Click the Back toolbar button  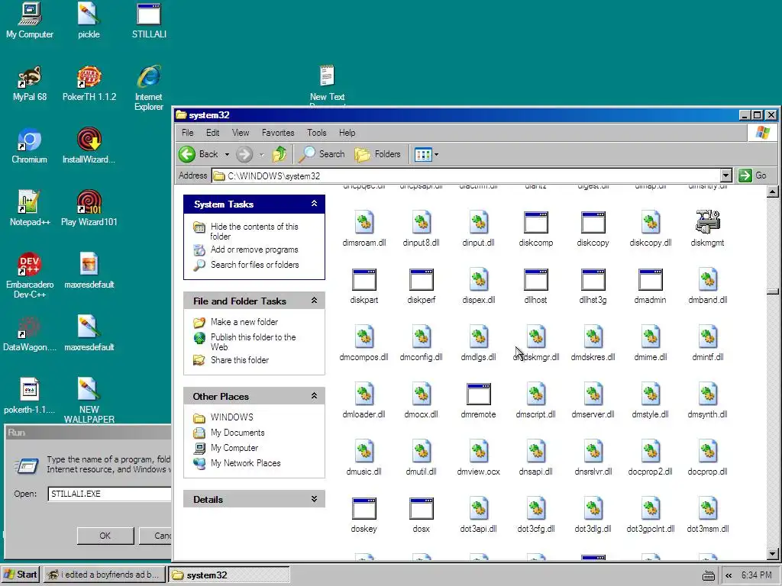[199, 154]
